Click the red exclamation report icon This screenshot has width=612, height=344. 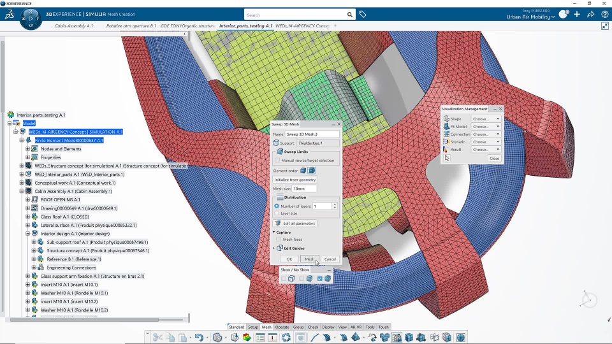point(272,338)
